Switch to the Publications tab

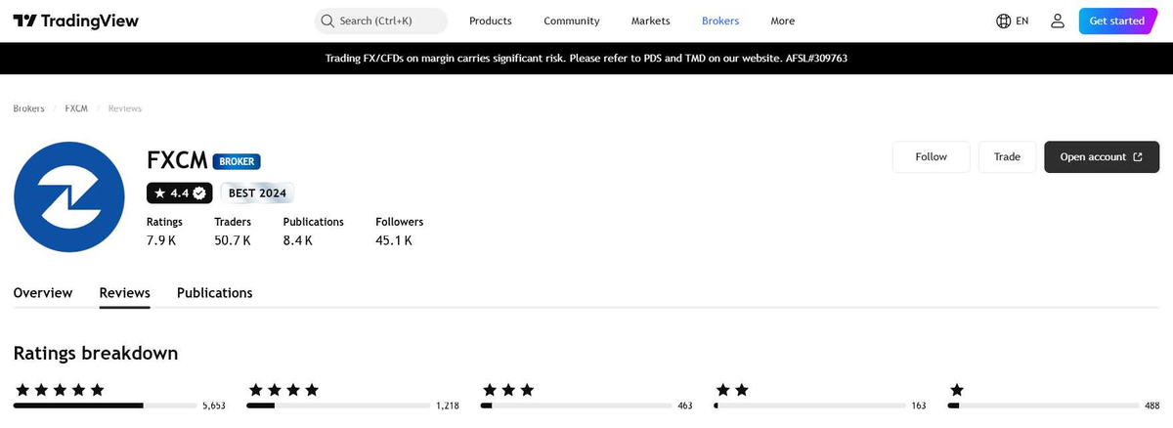click(x=215, y=293)
